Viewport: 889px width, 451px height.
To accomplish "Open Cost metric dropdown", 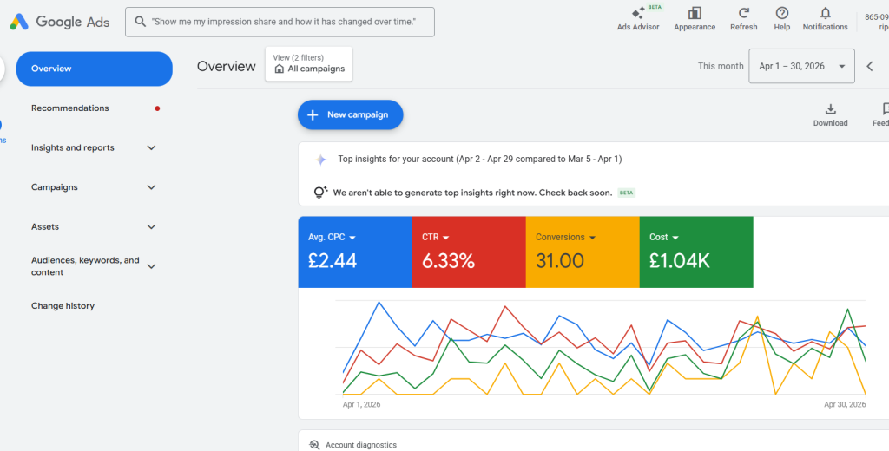I will pyautogui.click(x=664, y=238).
